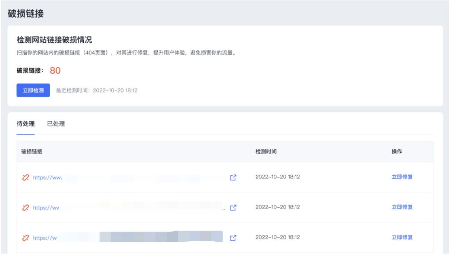The width and height of the screenshot is (450, 257).
Task: Click the broken-link icon in third row
Action: pyautogui.click(x=25, y=238)
